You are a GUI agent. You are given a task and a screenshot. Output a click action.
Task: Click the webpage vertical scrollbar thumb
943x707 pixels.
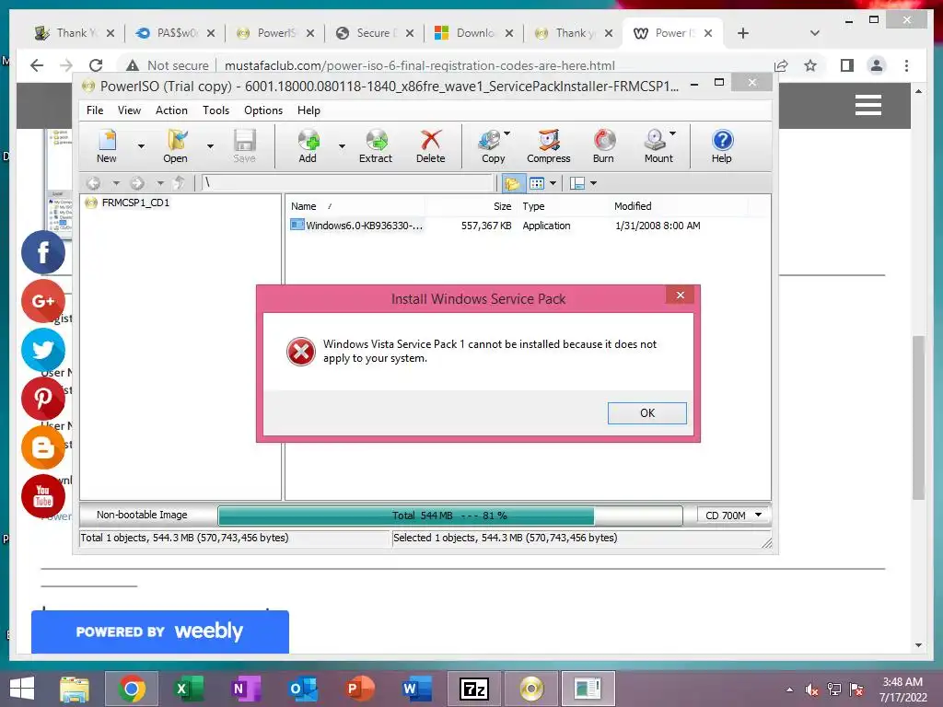[918, 417]
